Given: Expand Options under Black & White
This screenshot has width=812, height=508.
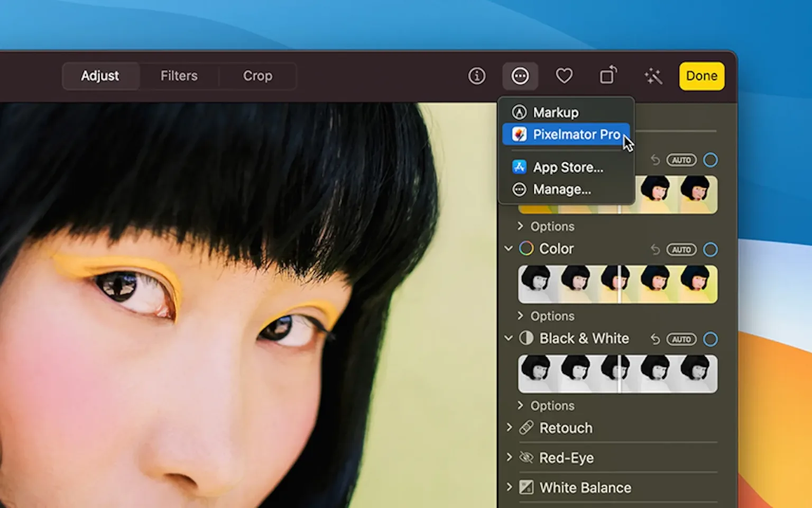Looking at the screenshot, I should 546,405.
